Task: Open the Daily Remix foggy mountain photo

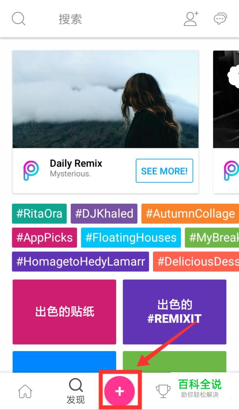Action: [x=105, y=99]
